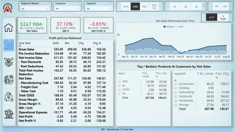This screenshot has height=132, width=235.
Task: Expand the Peripherals segment row
Action: coord(176,101)
